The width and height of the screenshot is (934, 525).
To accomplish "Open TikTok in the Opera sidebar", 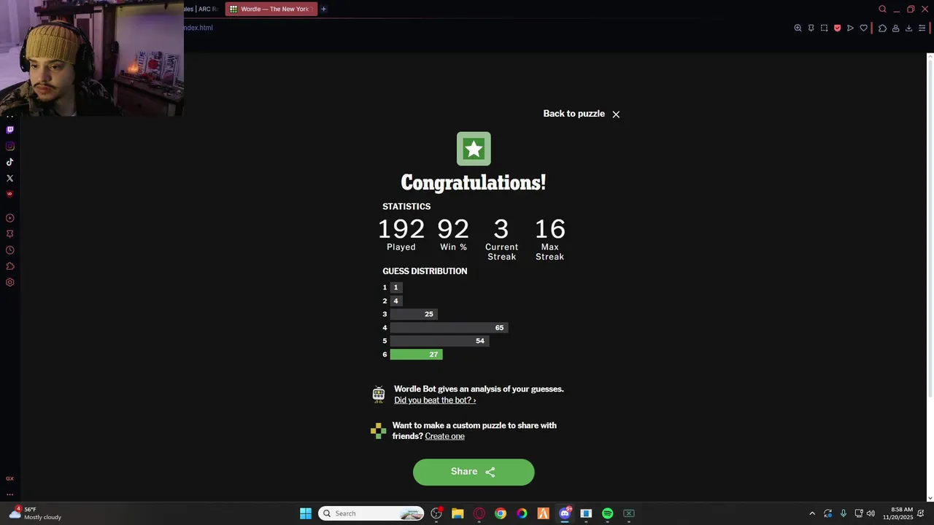I will coord(9,162).
